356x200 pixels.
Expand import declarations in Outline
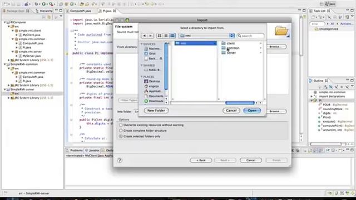click(312, 96)
